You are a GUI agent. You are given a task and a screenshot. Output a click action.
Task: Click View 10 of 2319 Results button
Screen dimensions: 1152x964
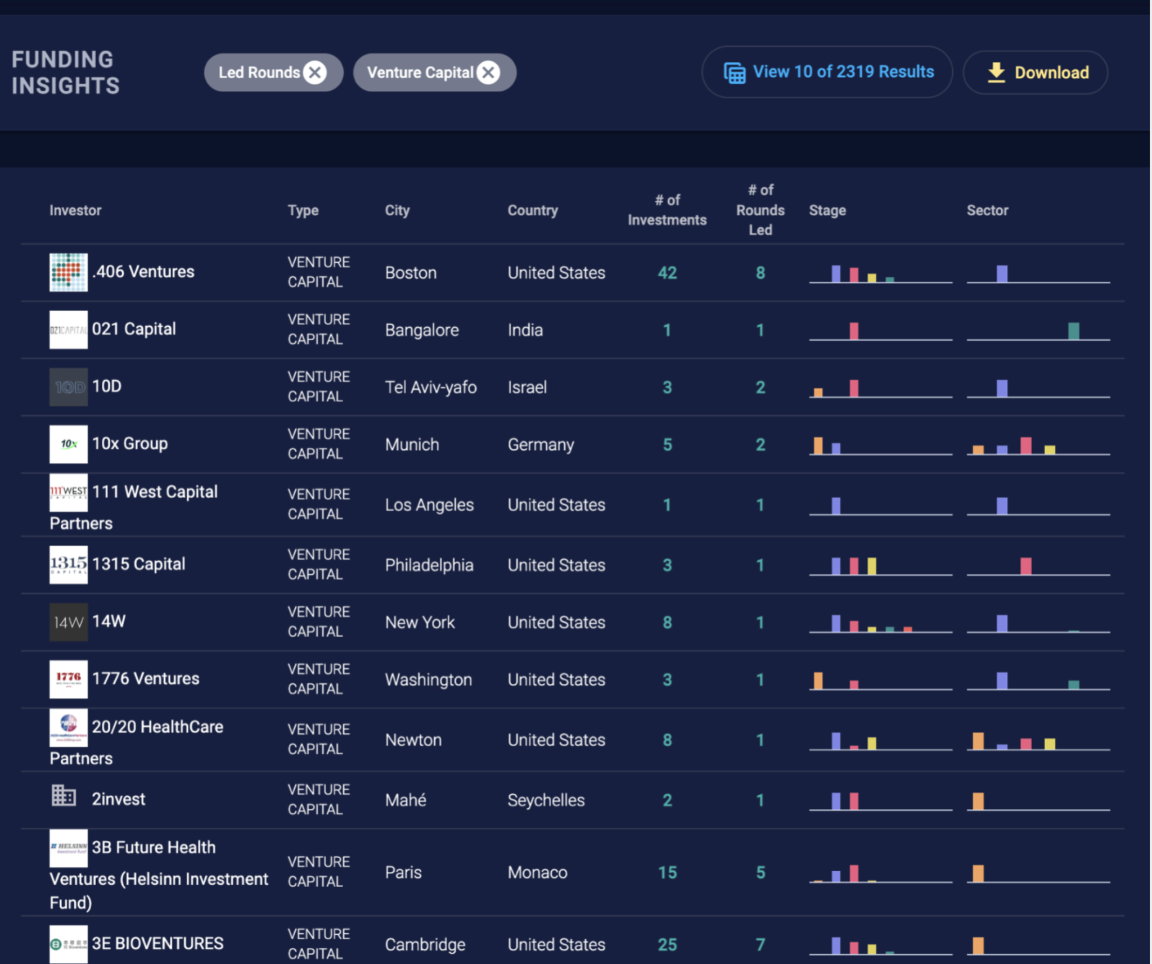(x=827, y=72)
